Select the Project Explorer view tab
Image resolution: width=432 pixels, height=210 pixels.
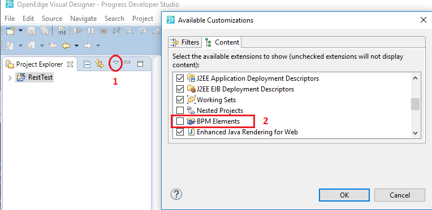coord(40,64)
